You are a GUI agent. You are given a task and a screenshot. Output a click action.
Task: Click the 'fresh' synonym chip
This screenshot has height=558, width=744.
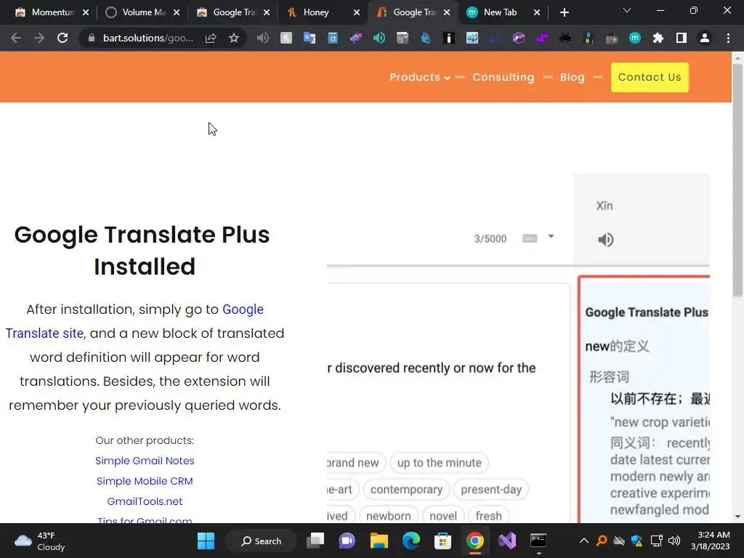tap(489, 515)
